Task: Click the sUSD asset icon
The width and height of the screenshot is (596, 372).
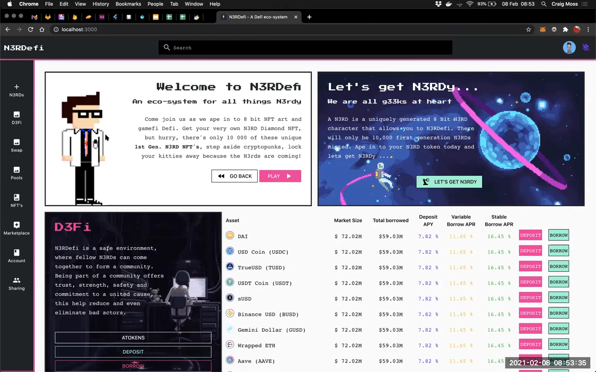Action: [230, 298]
